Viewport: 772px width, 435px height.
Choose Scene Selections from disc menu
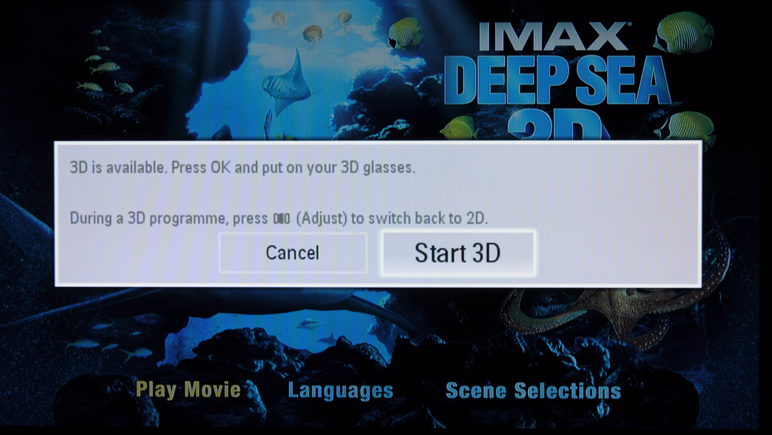[533, 391]
